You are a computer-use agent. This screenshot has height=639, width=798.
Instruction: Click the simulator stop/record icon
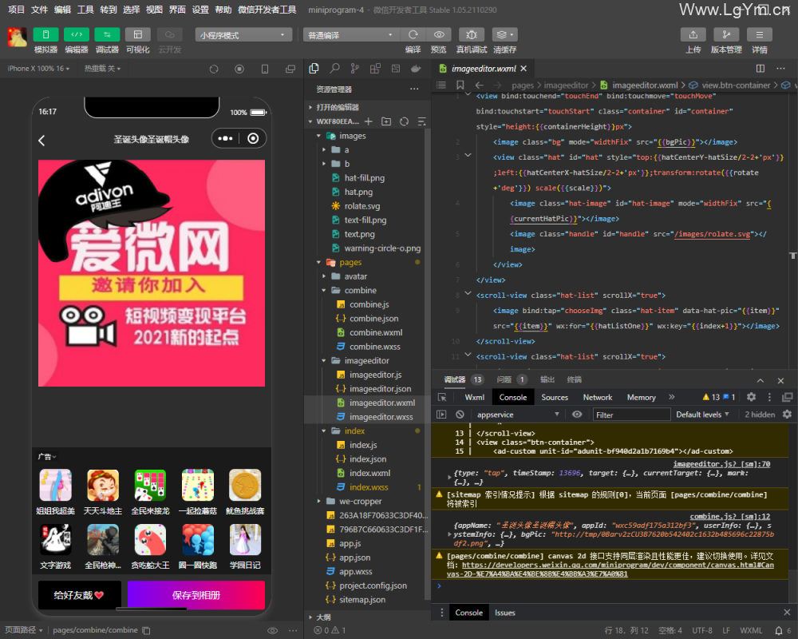click(x=239, y=69)
